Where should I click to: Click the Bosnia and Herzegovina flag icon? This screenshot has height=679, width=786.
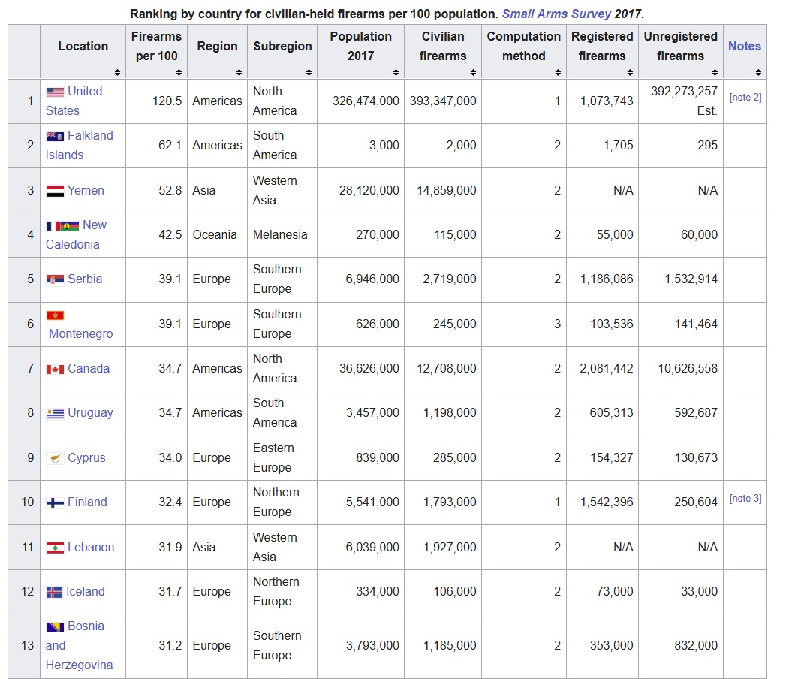[x=55, y=627]
